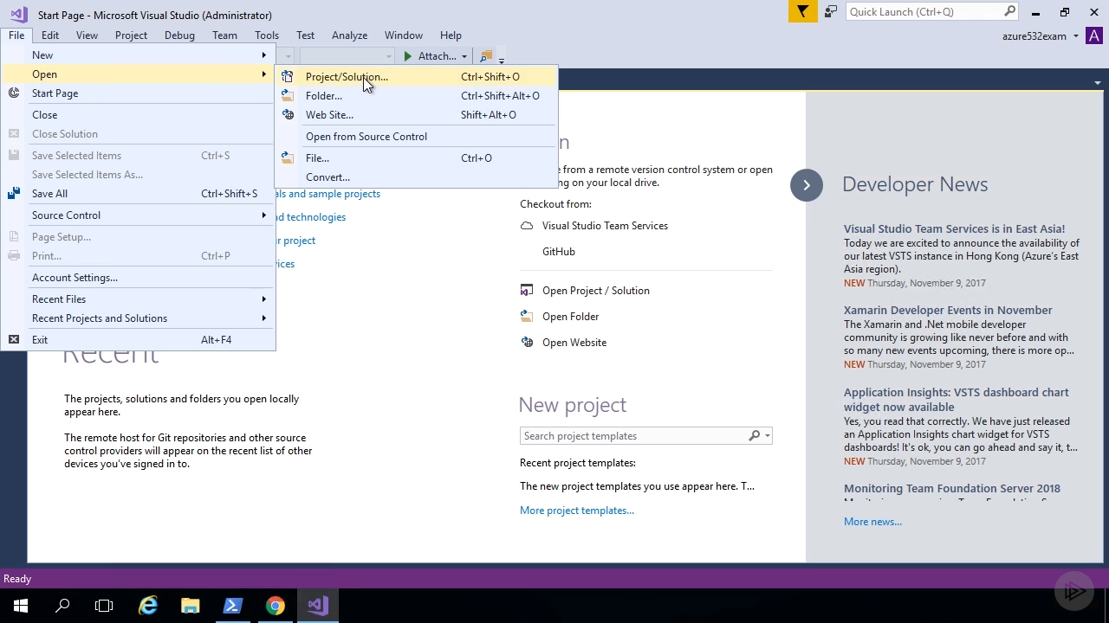This screenshot has height=623, width=1109.
Task: Expand the Recent Files submenu
Action: tap(264, 299)
